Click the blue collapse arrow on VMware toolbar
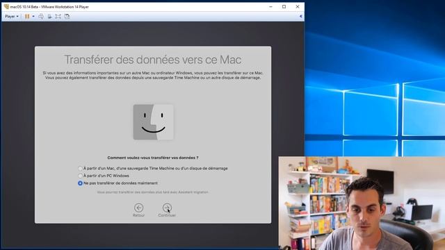Viewport: 445px width, 250px height. tap(301, 17)
